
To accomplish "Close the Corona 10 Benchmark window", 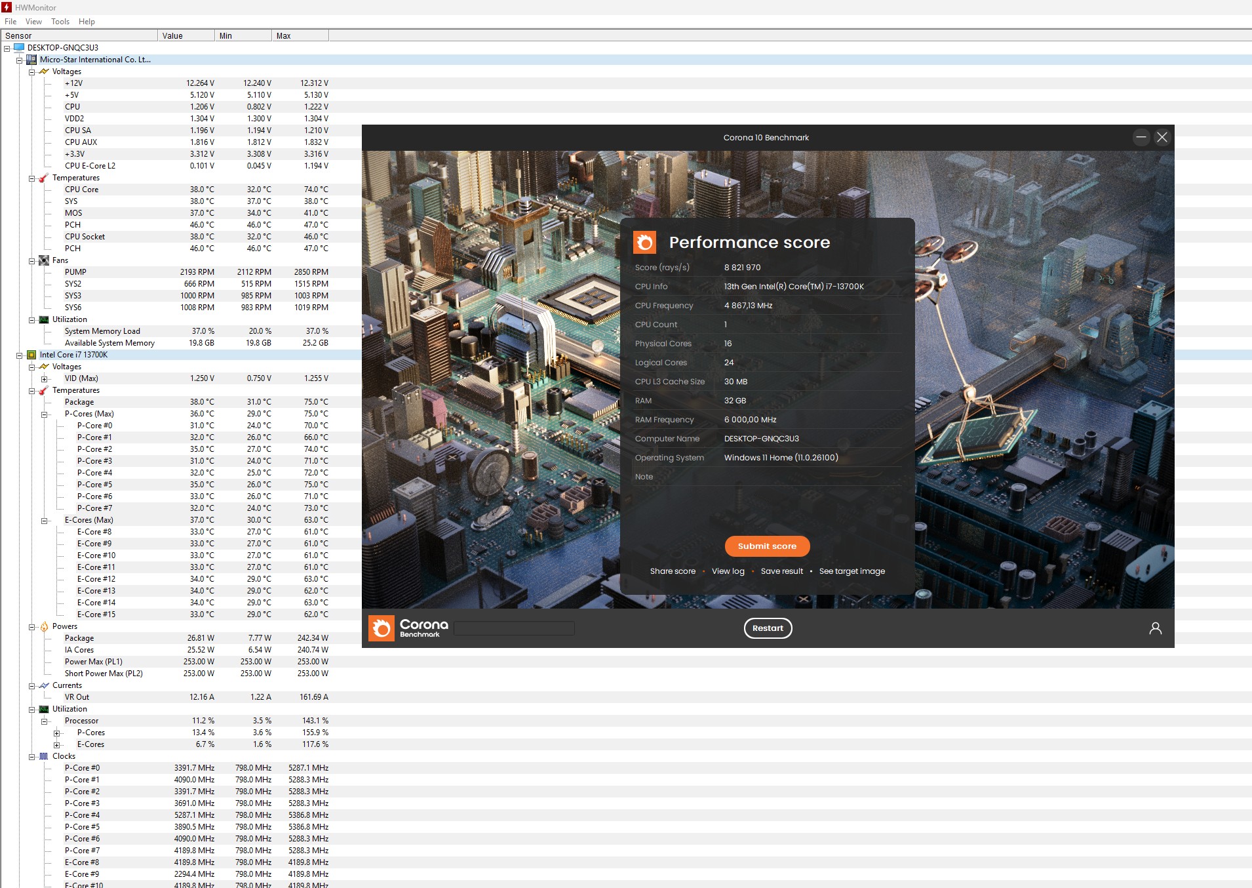I will [1162, 137].
